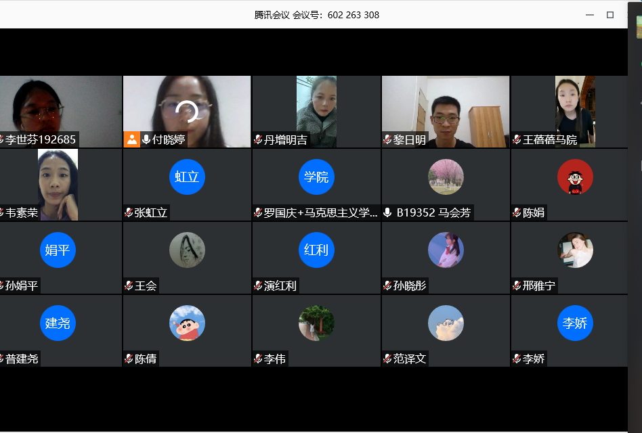The image size is (642, 433).
Task: Click the meeting title with ID 602 263 308
Action: (317, 15)
